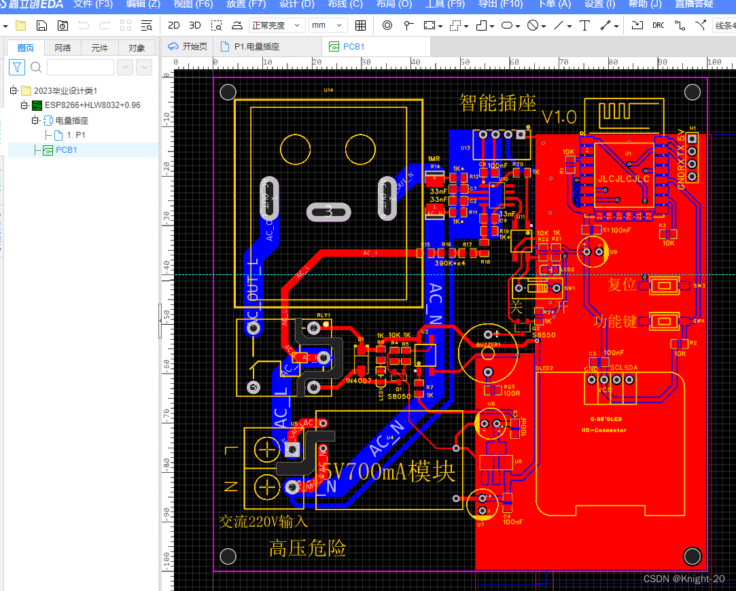The image size is (736, 591).
Task: Click the save with history icon
Action: pyautogui.click(x=63, y=25)
